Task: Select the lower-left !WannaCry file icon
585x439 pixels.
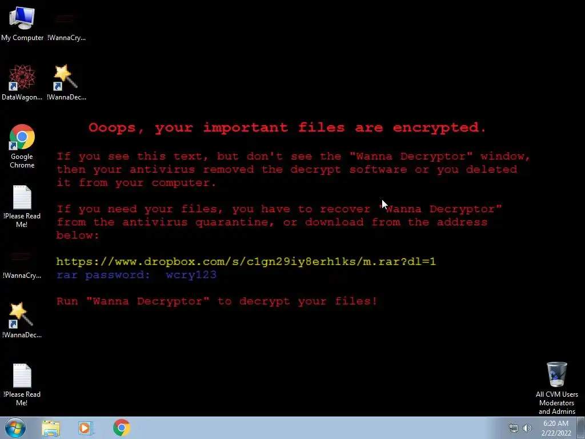Action: coord(22,265)
